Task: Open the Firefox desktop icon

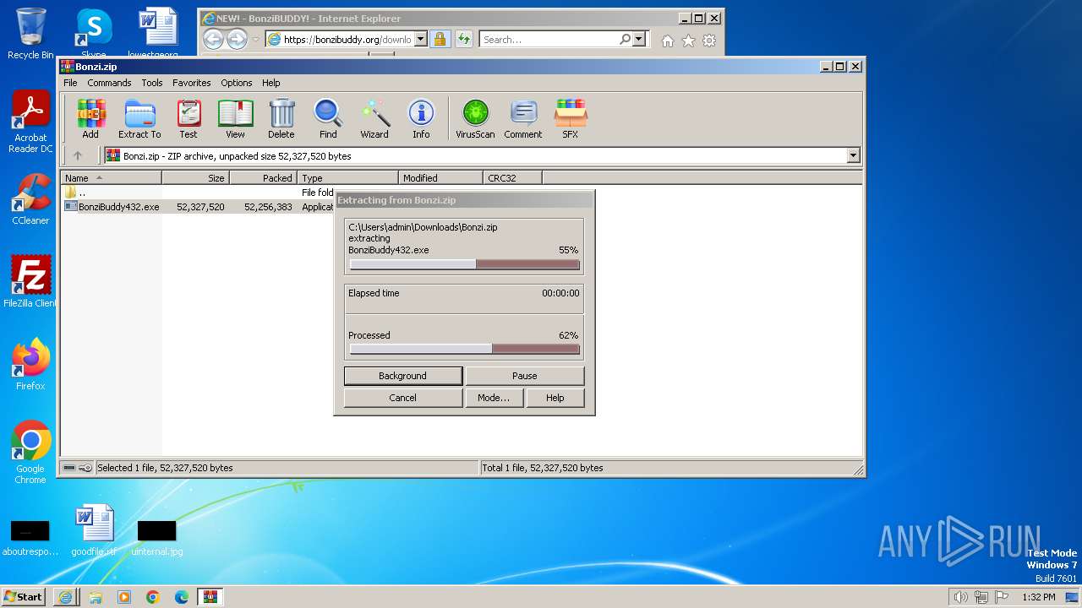Action: pyautogui.click(x=30, y=364)
